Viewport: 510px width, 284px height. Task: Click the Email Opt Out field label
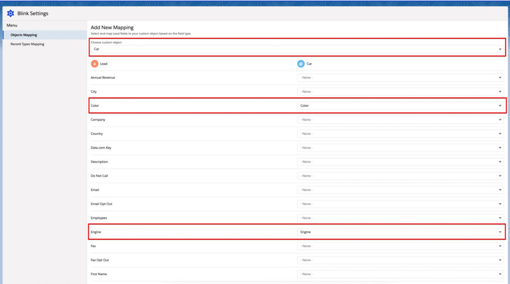[x=102, y=204]
